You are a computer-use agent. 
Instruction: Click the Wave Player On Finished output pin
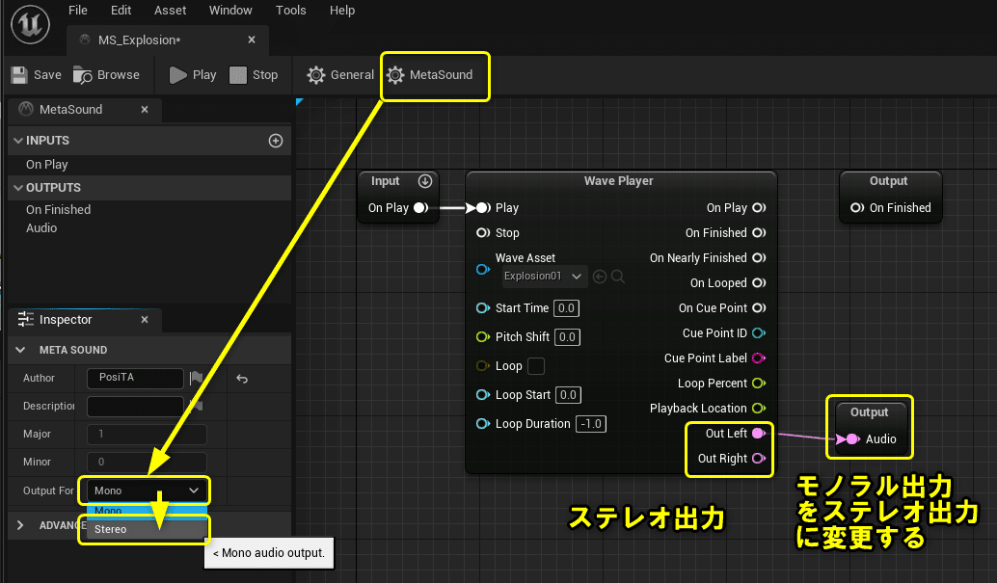(759, 232)
